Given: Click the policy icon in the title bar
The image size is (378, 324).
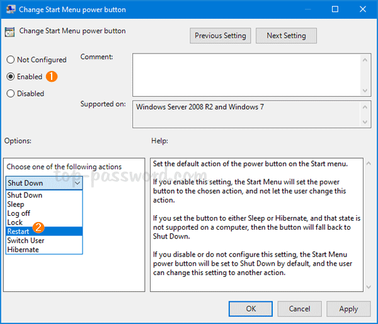Looking at the screenshot, I should 9,9.
